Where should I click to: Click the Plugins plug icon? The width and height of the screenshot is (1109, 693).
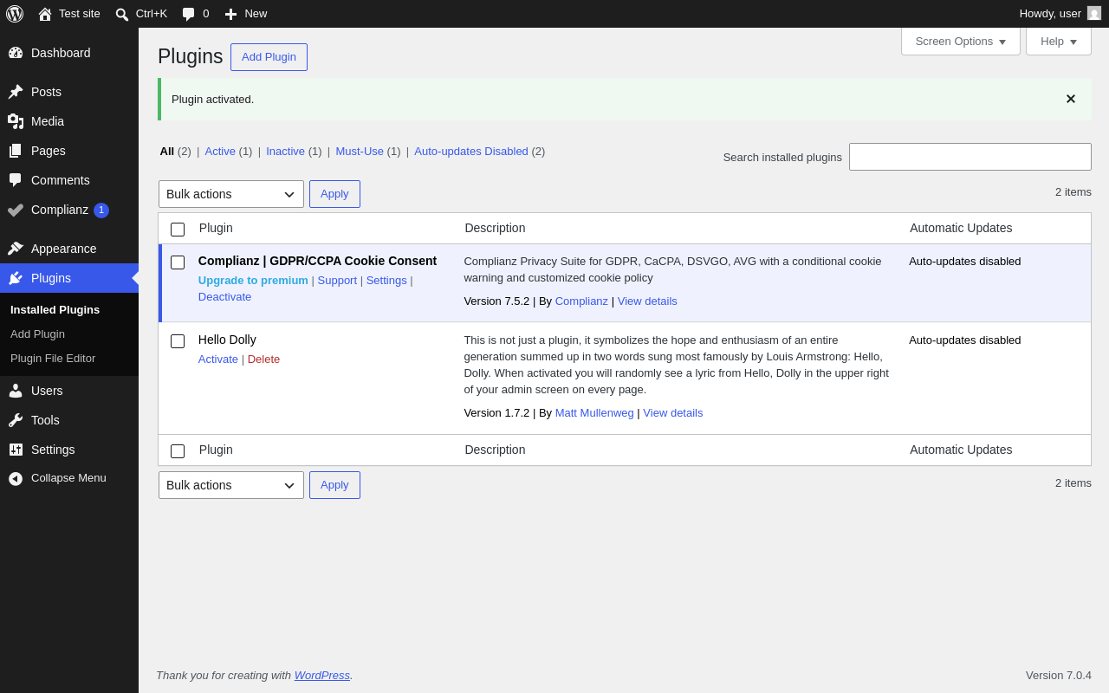16,278
